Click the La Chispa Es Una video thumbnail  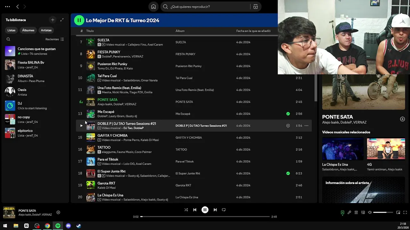pyautogui.click(x=343, y=149)
